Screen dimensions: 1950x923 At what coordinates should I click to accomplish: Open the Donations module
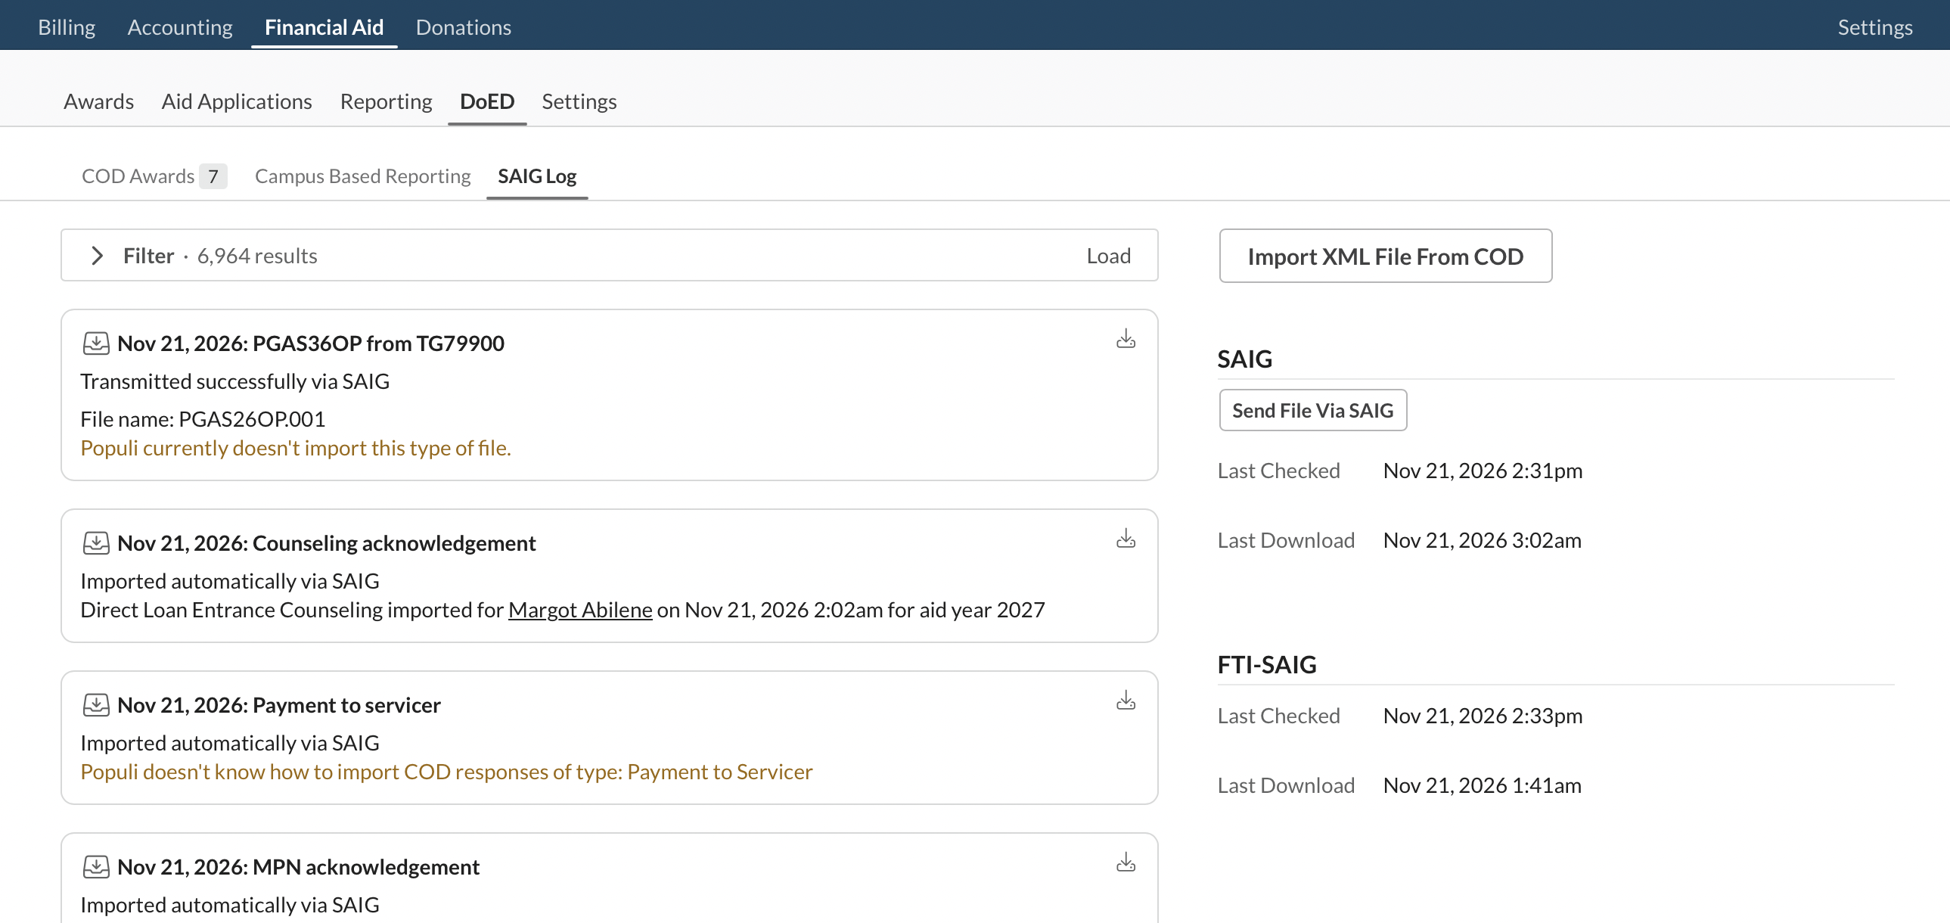(x=464, y=26)
